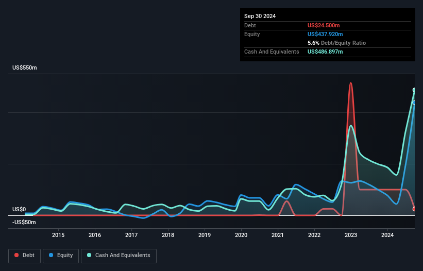Click the US$0 y-axis label
The image size is (423, 271).
pyautogui.click(x=19, y=210)
